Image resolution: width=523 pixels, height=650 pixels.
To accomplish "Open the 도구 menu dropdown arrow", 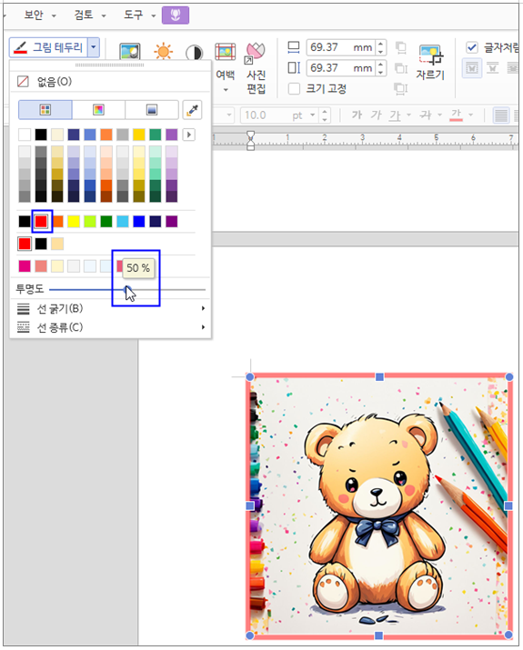I will [x=154, y=15].
